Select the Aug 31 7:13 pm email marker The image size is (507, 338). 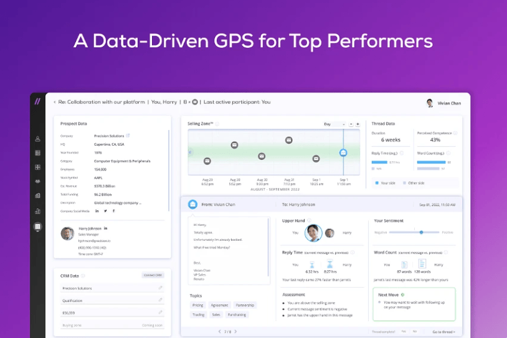(x=289, y=141)
